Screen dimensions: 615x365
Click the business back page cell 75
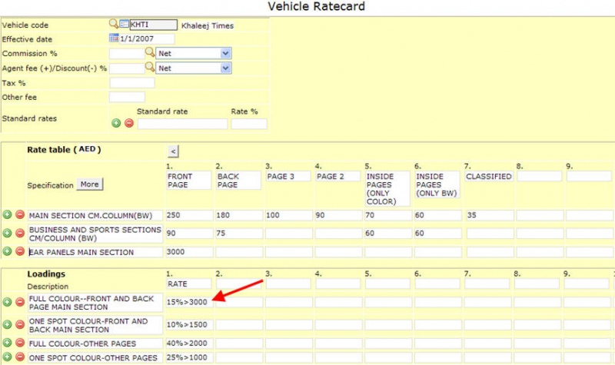click(x=239, y=234)
